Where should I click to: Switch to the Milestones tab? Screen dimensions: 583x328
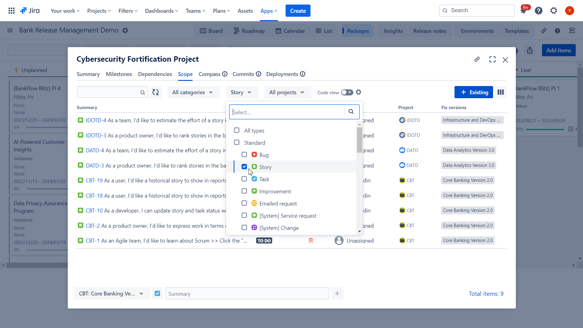[x=119, y=74]
